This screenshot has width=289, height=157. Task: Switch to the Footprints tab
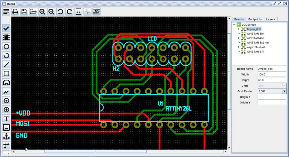255,19
